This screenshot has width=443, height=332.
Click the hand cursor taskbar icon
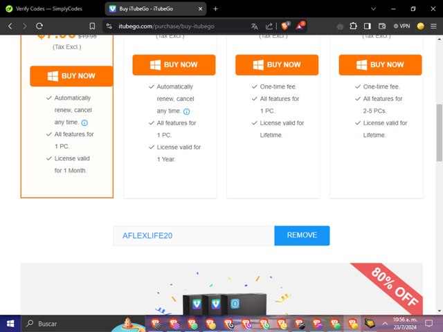click(x=369, y=323)
